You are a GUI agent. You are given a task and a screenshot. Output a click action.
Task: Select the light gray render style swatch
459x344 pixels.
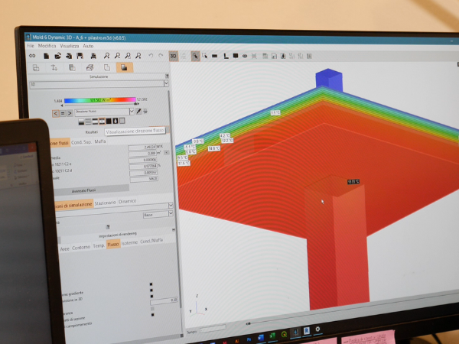[x=122, y=121]
